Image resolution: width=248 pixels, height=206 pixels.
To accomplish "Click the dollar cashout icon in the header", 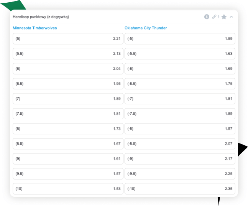I will coord(207,16).
